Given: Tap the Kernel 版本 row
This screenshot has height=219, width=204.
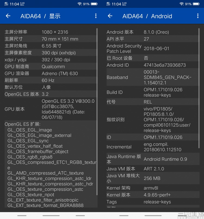Looking at the screenshot, I should point(152,195).
